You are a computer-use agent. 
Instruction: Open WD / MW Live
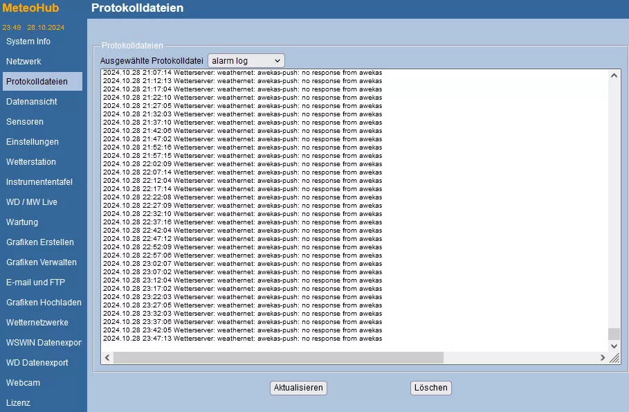click(32, 202)
